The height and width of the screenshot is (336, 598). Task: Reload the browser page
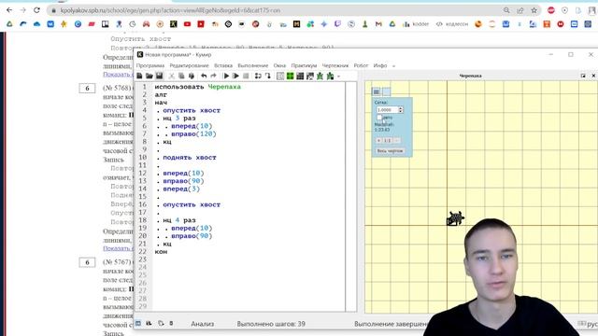(x=36, y=10)
